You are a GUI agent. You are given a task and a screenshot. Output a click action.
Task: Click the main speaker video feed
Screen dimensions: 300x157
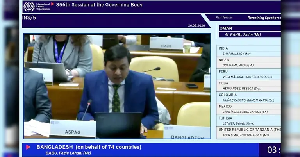(117, 86)
